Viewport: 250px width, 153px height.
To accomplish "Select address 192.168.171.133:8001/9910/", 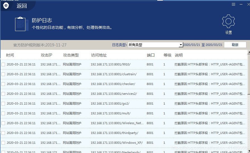I will coord(111,64).
